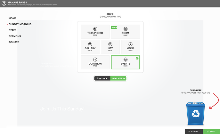Choose the Media page play icon
The height and width of the screenshot is (134, 220).
tap(130, 44)
